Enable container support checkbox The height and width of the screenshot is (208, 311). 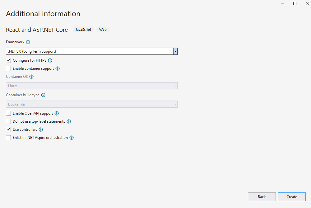coord(8,69)
